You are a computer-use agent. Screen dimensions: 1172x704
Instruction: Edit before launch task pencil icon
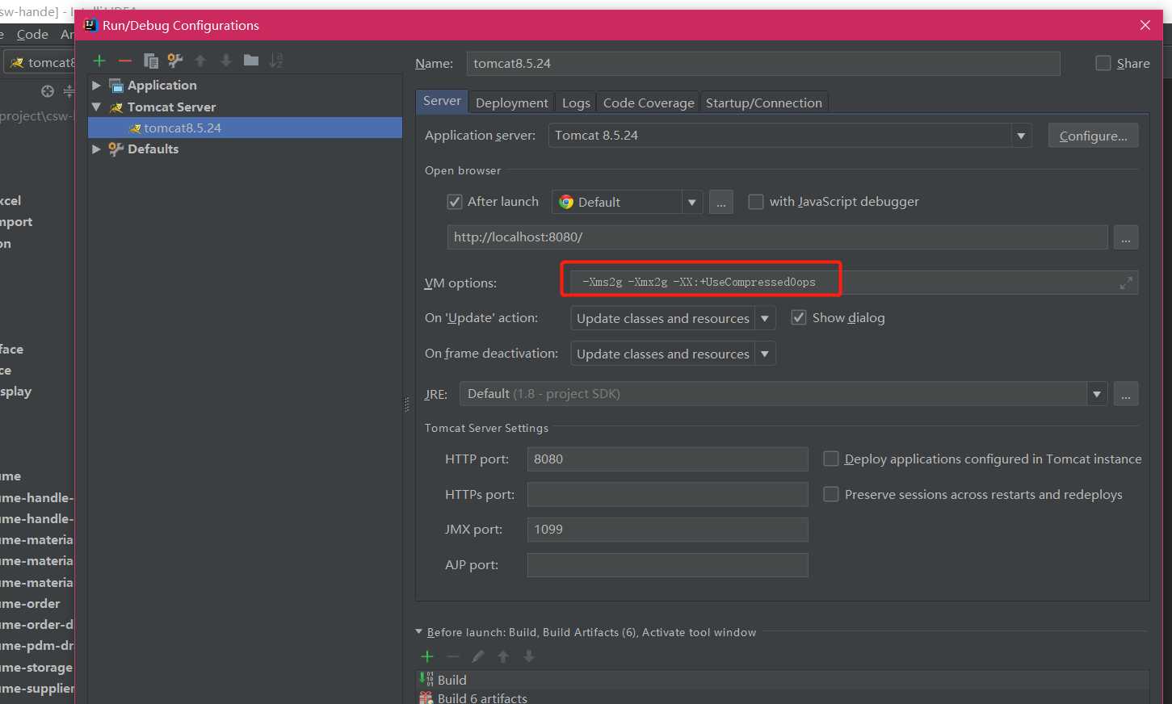coord(478,656)
